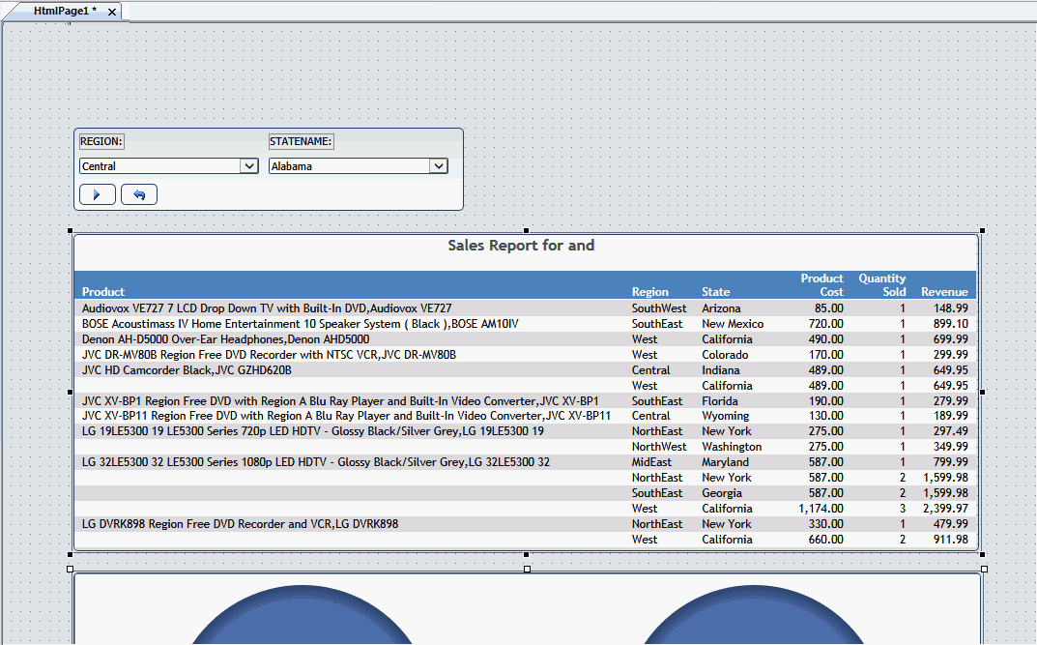Click the STATENAME: label

click(301, 141)
